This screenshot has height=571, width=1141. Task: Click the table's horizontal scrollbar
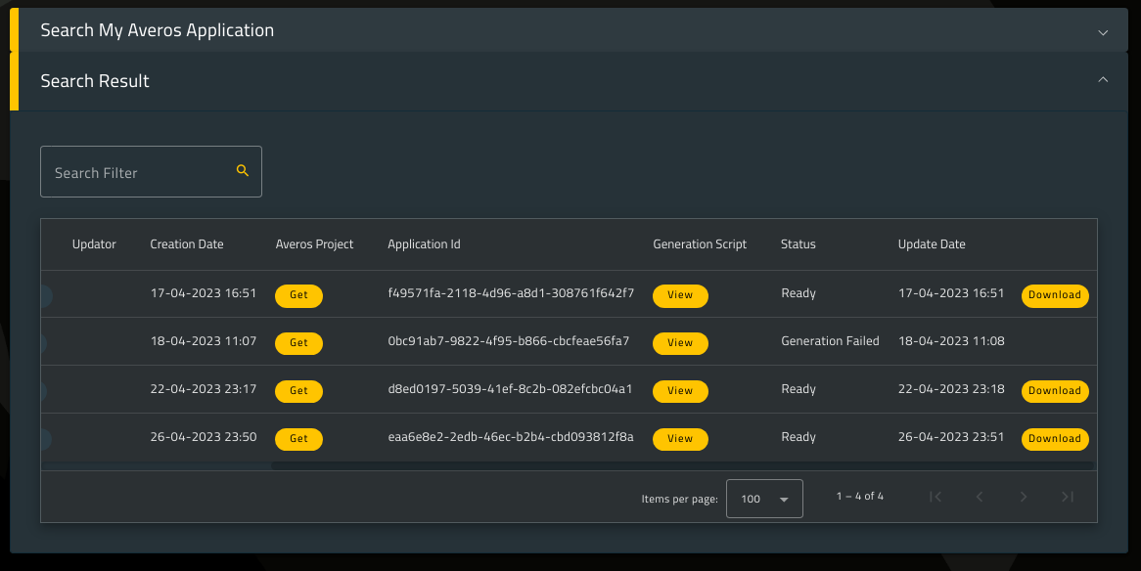tap(682, 465)
